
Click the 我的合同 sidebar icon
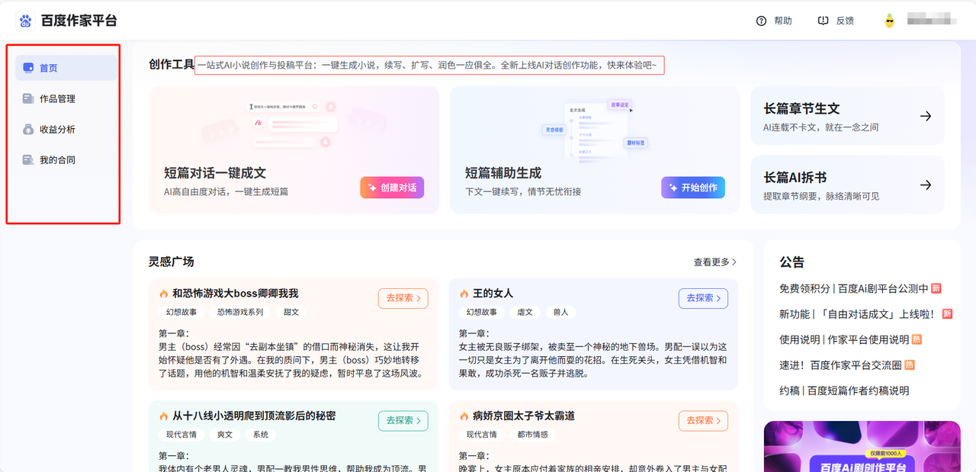(28, 160)
